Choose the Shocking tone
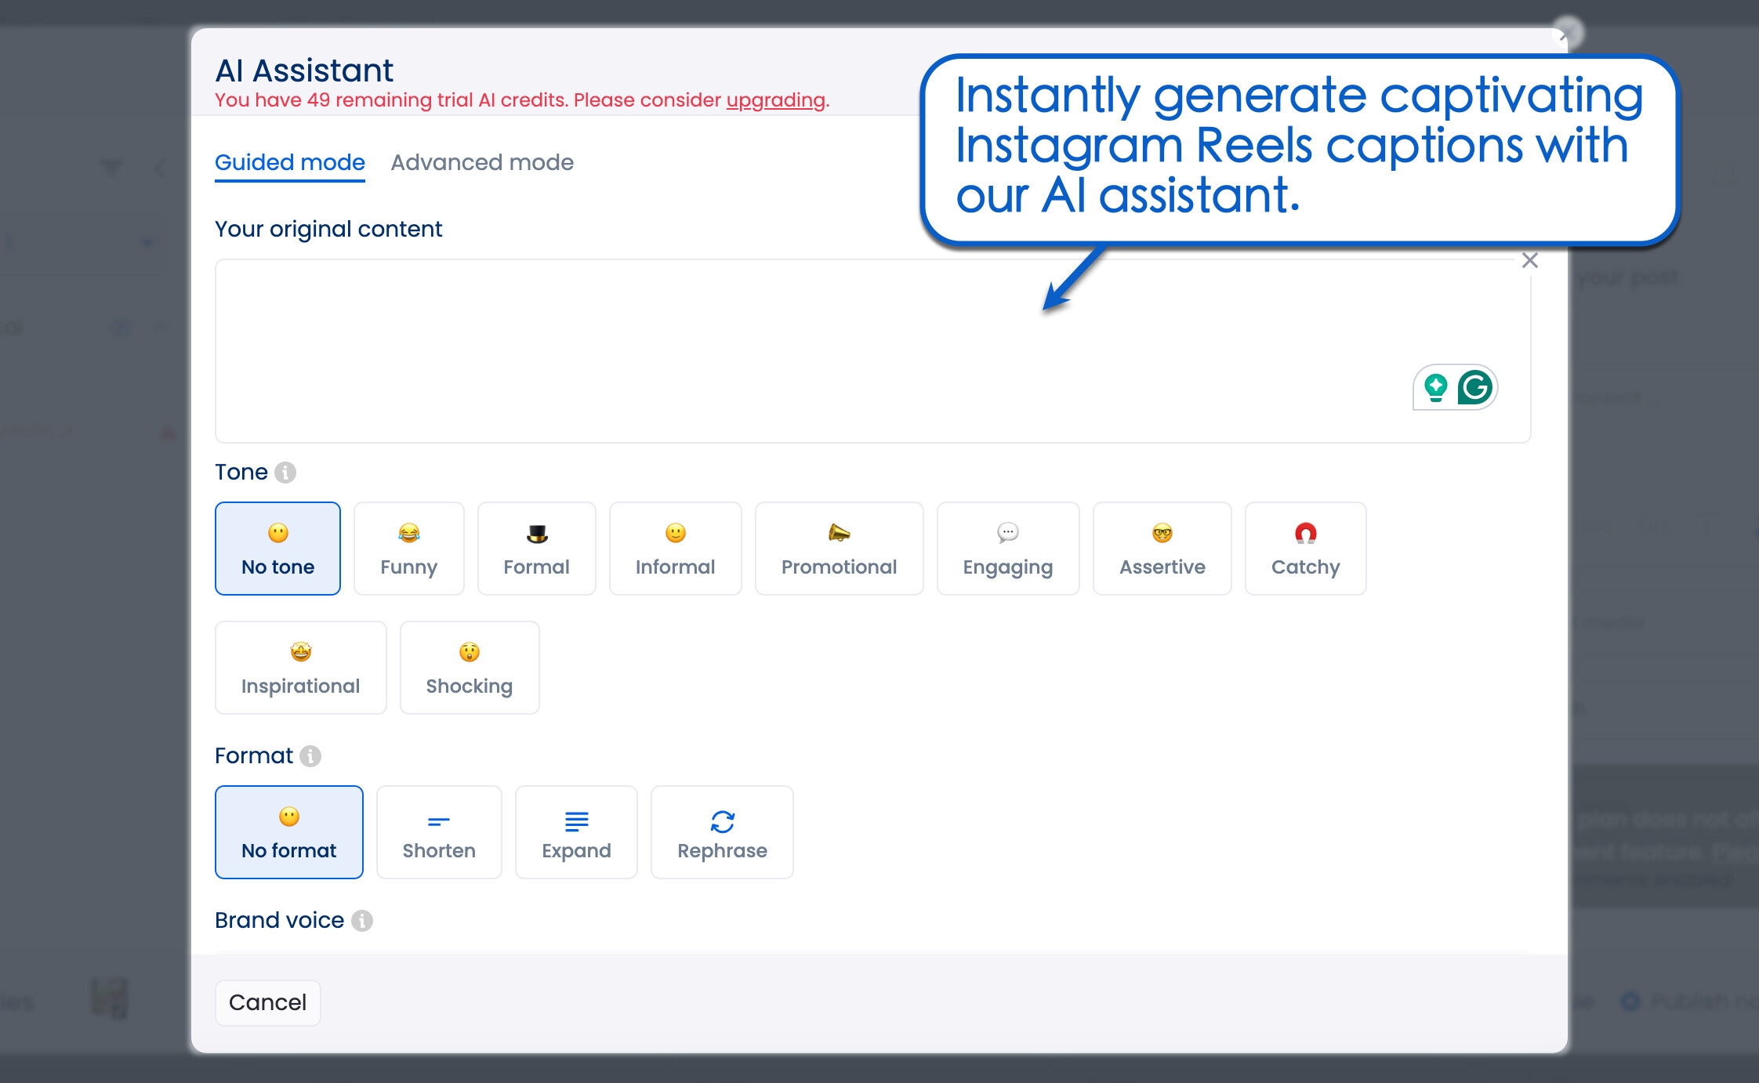The image size is (1759, 1083). [469, 668]
